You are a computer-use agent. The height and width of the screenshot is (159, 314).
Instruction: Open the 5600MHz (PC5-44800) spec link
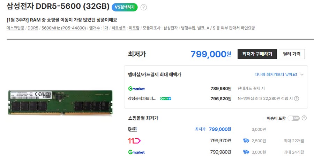click(63, 28)
